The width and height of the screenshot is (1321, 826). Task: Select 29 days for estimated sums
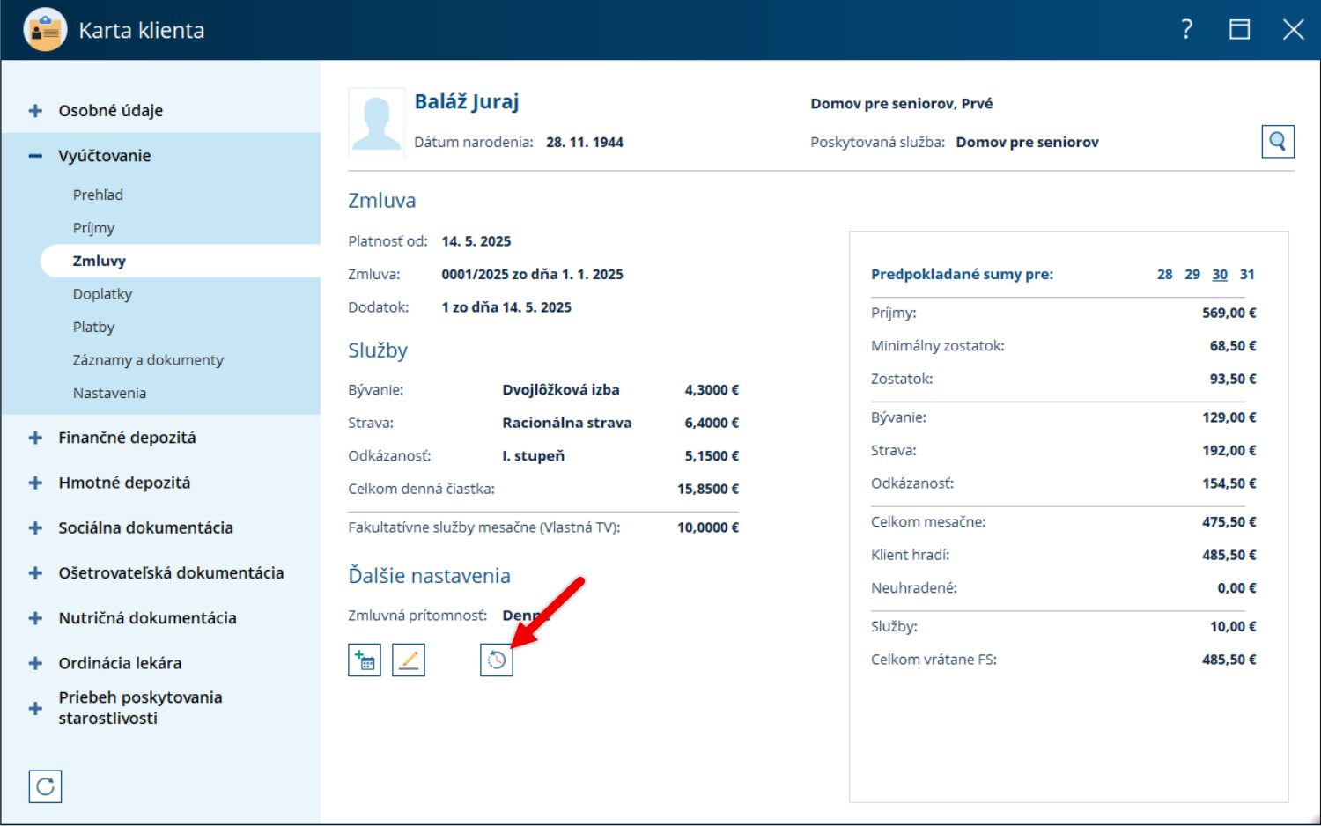1192,274
